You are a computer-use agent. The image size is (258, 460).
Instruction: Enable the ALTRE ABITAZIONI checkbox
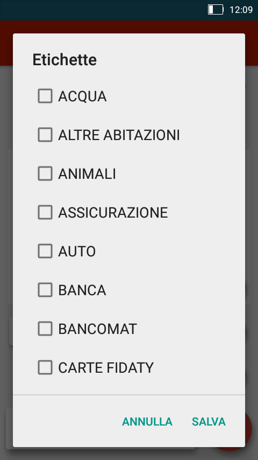[x=45, y=135]
